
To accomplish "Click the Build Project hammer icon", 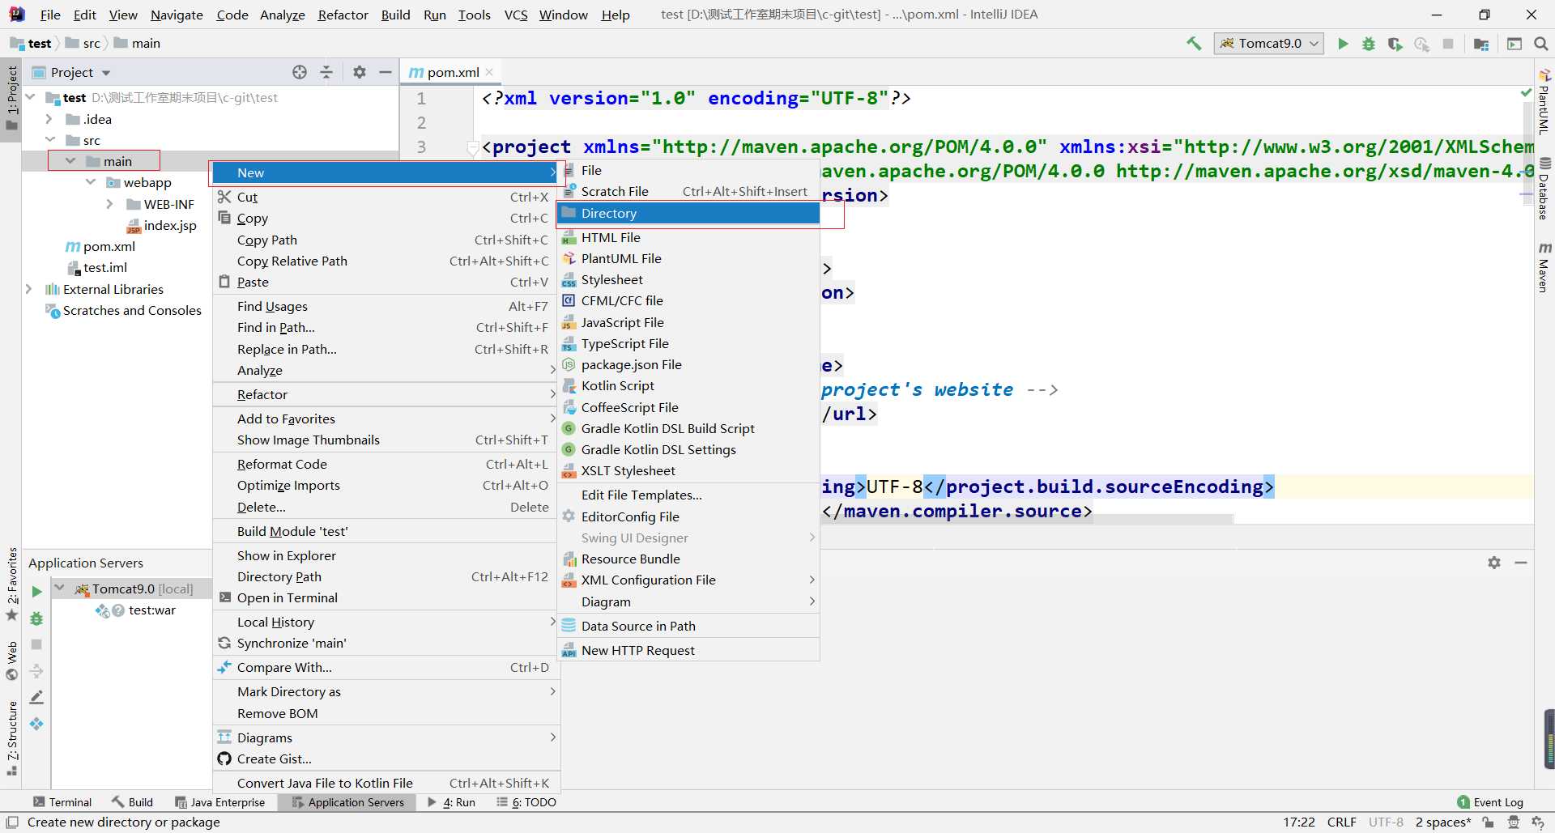I will pos(1194,44).
